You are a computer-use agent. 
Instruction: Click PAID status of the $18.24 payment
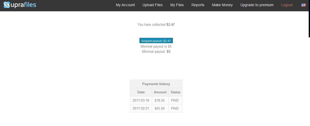pyautogui.click(x=175, y=100)
